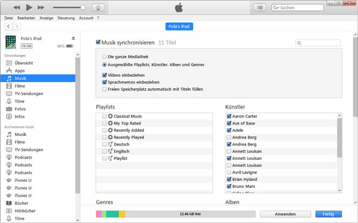Click the gear icon of Classical Music playlist
This screenshot has height=223, width=358.
coord(110,116)
